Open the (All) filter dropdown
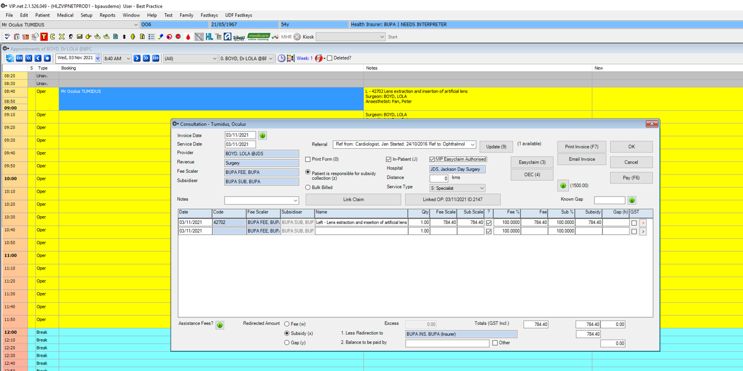The image size is (743, 371). click(215, 58)
